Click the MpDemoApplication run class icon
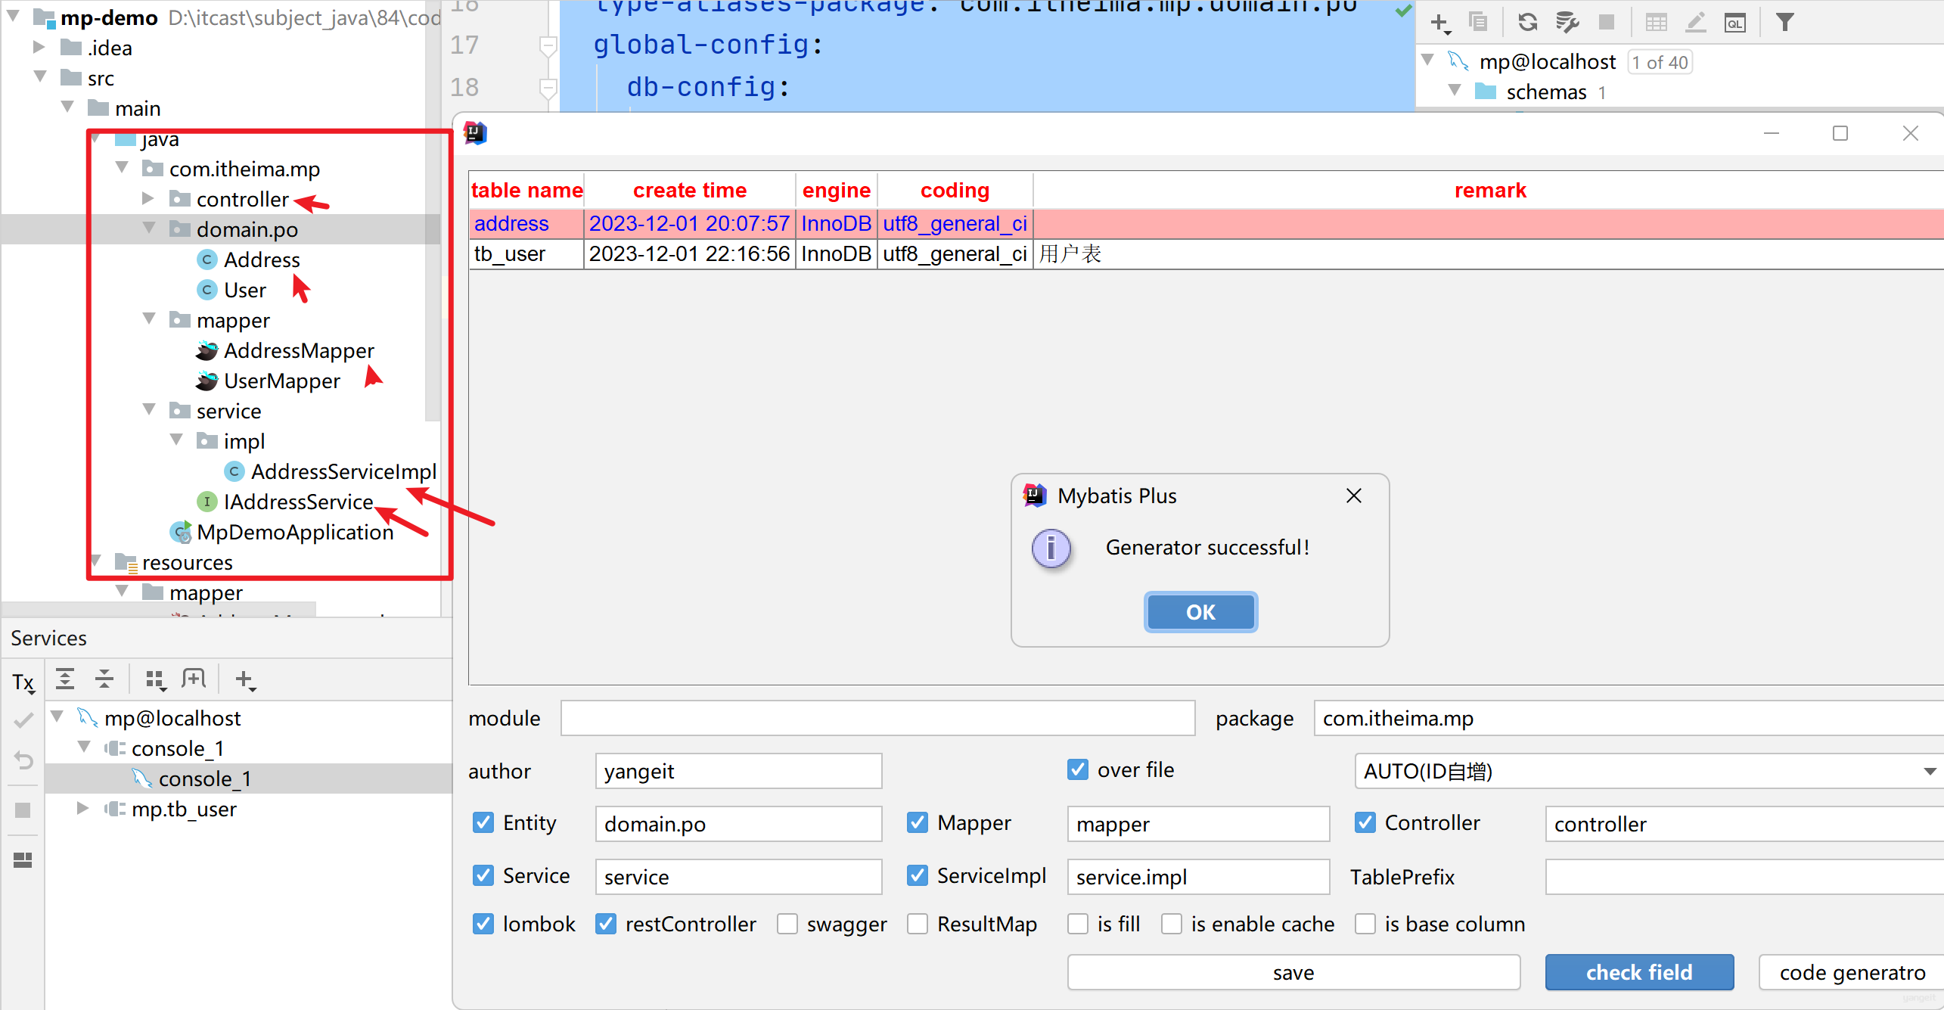This screenshot has height=1010, width=1944. click(181, 532)
